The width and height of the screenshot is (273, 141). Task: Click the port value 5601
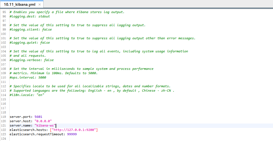pos(38,117)
